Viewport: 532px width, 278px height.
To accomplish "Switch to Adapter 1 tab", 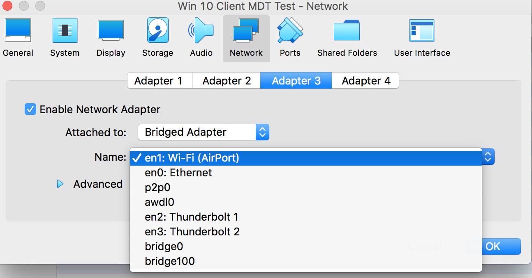I will [158, 81].
